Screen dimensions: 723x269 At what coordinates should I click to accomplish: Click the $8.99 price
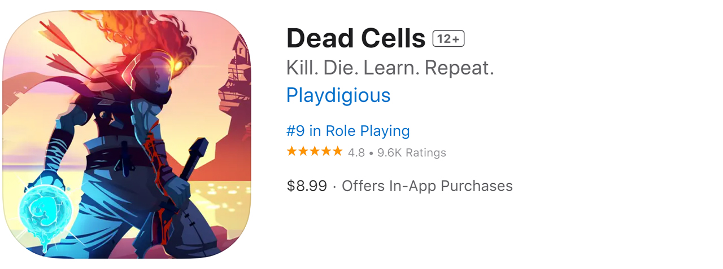pyautogui.click(x=306, y=186)
